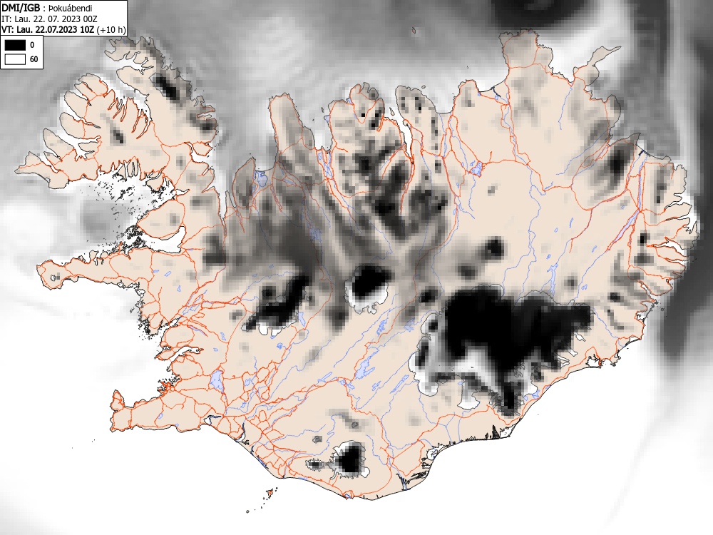Click the legend value '60'
The width and height of the screenshot is (713, 535).
click(x=34, y=60)
